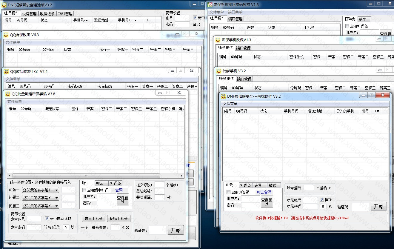Click 查询题分 button in DNF海绵软件 window
394x249 pixels.
[x=267, y=202]
